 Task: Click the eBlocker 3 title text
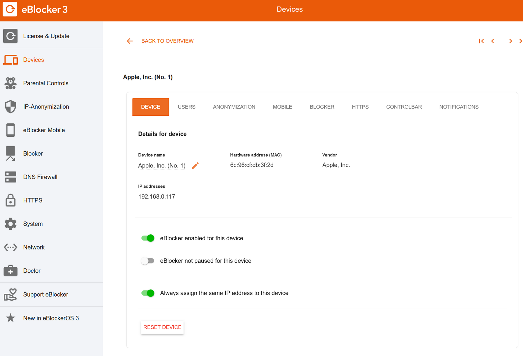(44, 10)
